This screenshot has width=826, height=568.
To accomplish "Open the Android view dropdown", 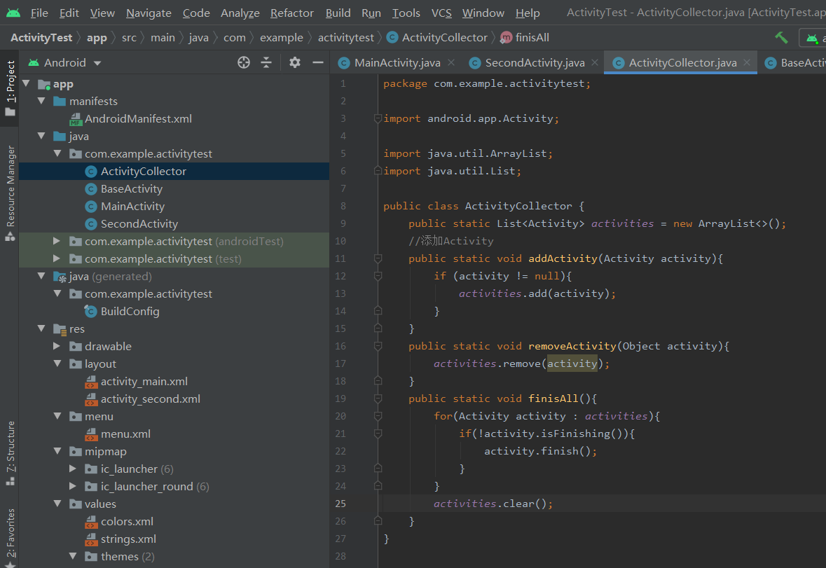I will click(x=64, y=62).
